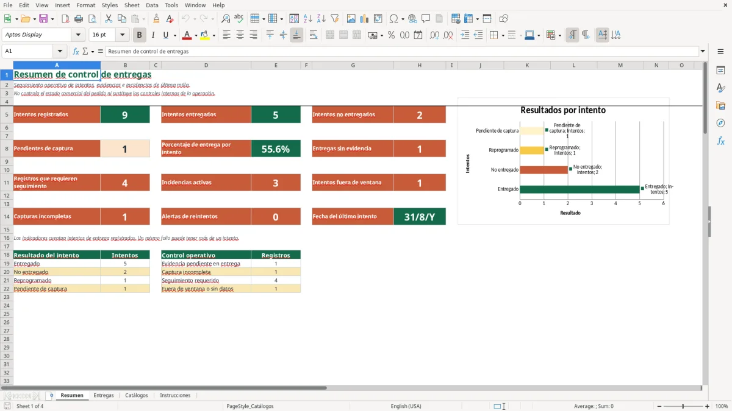This screenshot has height=411, width=732.
Task: Open the sidebar Gallery panel
Action: tap(720, 106)
